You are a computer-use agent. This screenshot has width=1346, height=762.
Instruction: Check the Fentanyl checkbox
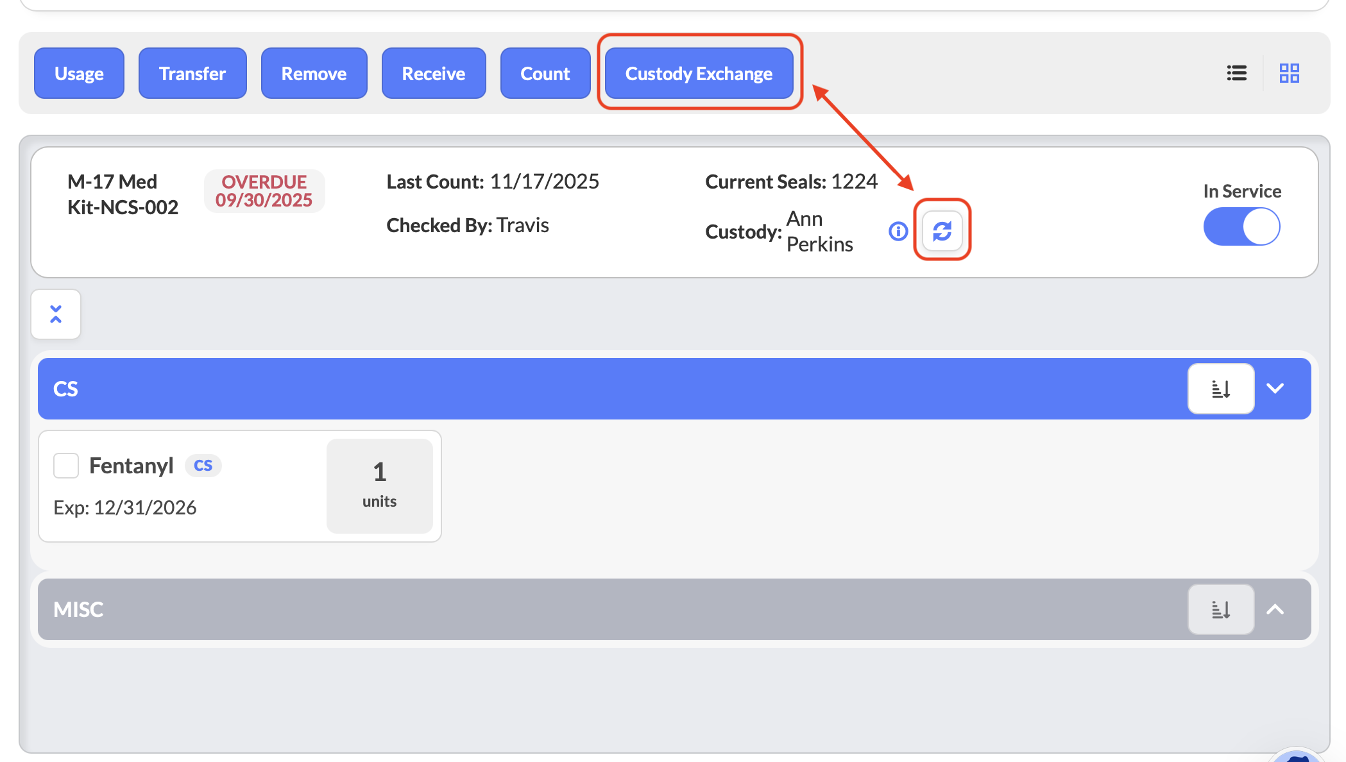[x=66, y=466]
